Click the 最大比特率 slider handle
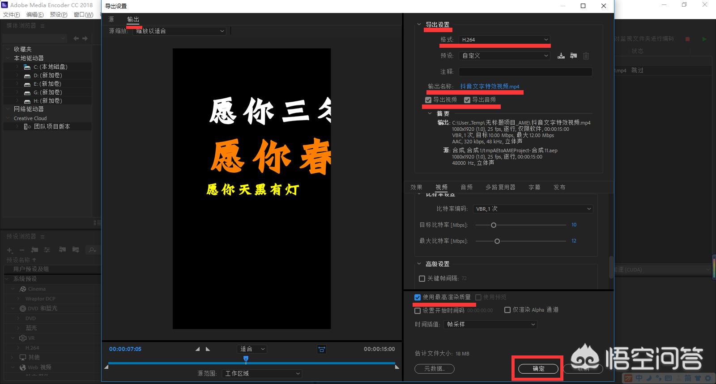The width and height of the screenshot is (716, 384). [x=497, y=241]
